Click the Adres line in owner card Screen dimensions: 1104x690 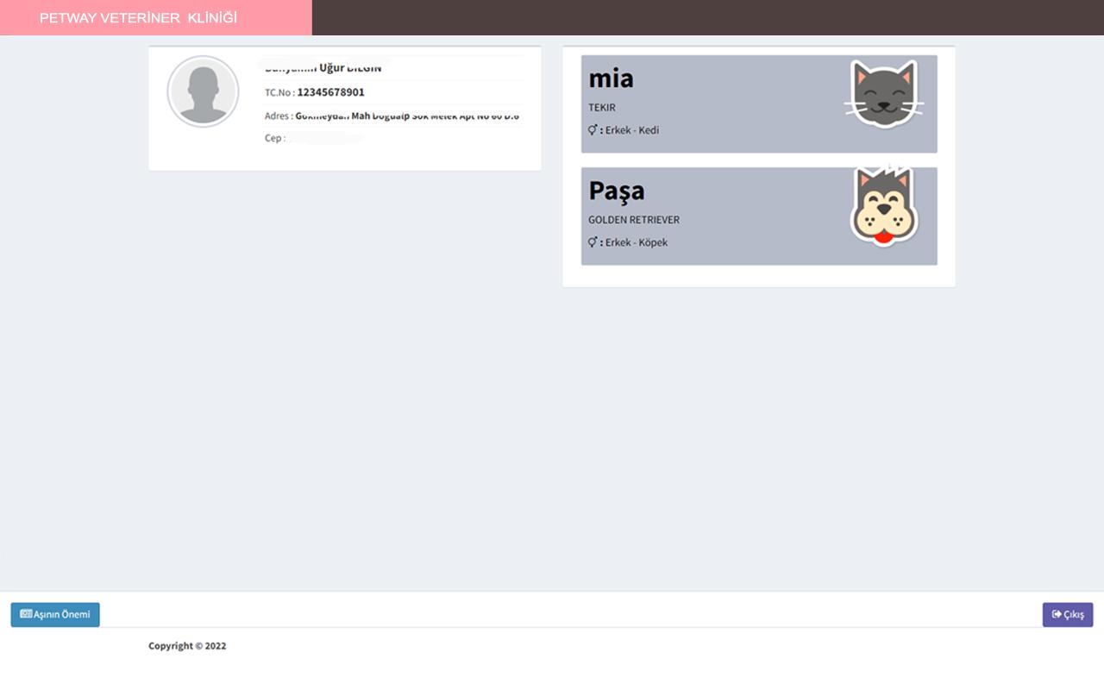coord(392,116)
